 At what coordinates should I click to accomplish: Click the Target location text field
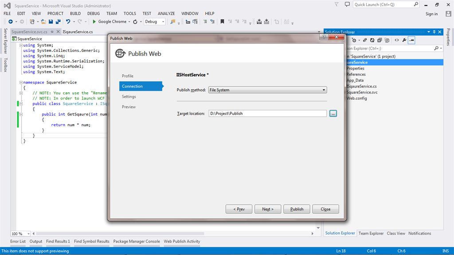[267, 114]
